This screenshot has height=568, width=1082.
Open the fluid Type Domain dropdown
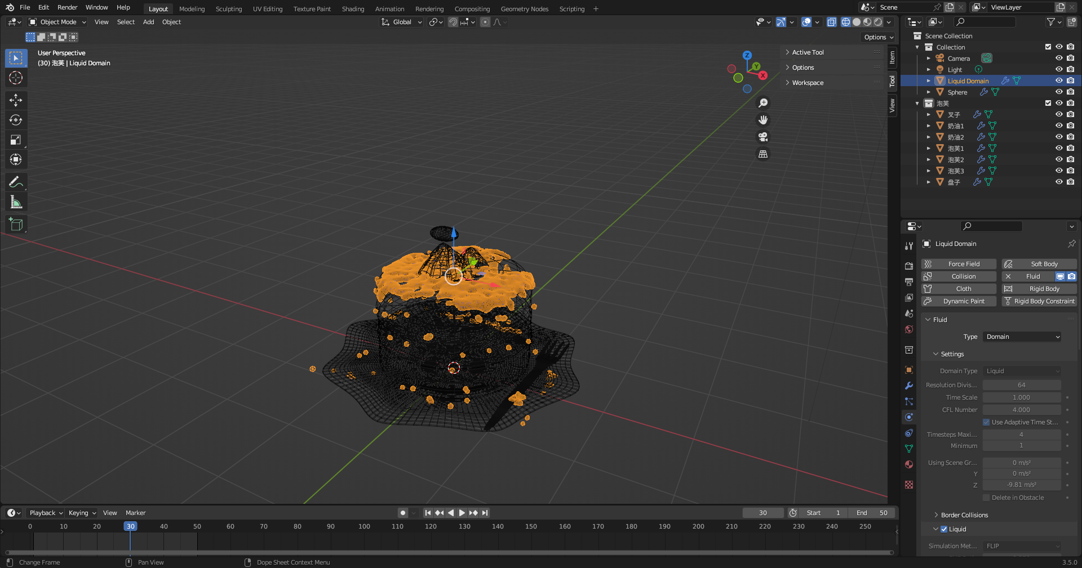pos(1022,337)
